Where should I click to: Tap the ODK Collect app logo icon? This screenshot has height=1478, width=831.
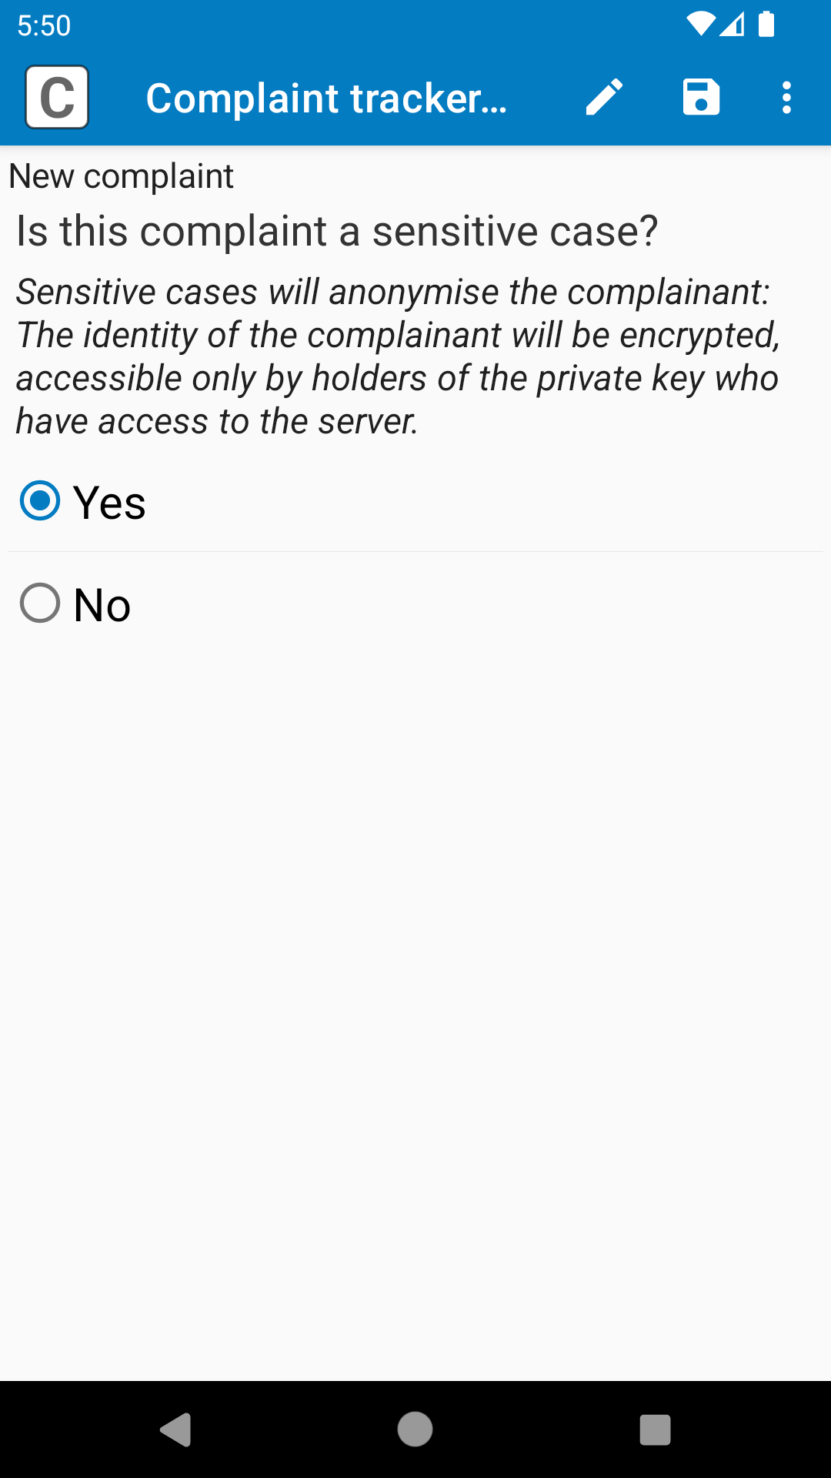click(x=57, y=97)
